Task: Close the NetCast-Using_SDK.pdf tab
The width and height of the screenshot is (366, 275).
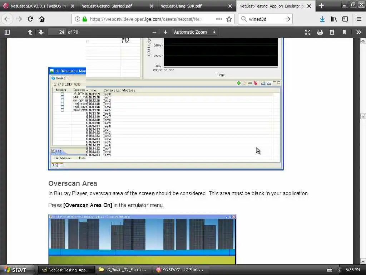Action: click(x=230, y=6)
